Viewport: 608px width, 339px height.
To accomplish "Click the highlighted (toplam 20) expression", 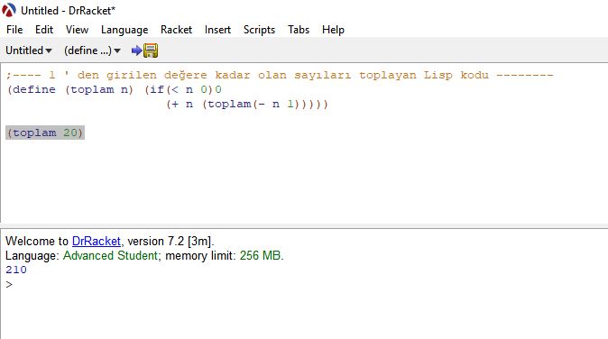I will click(x=45, y=133).
